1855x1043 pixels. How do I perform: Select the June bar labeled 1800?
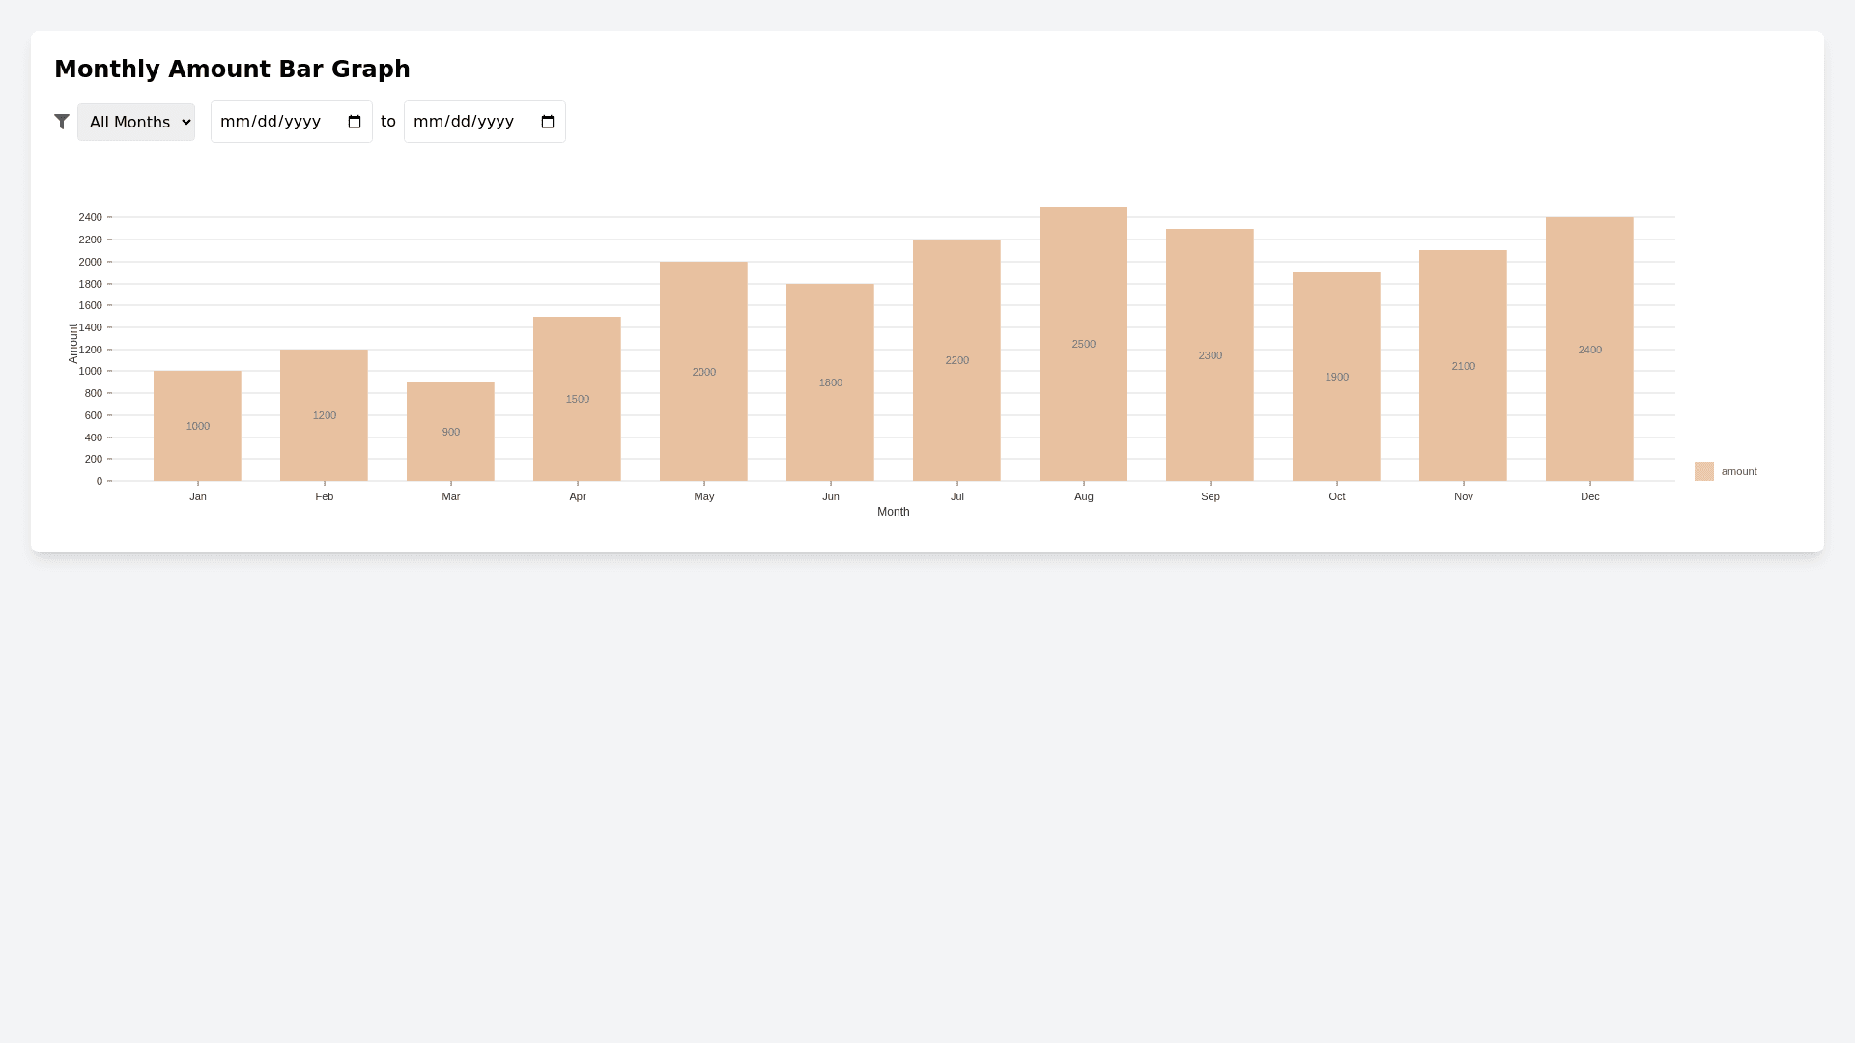pos(830,382)
